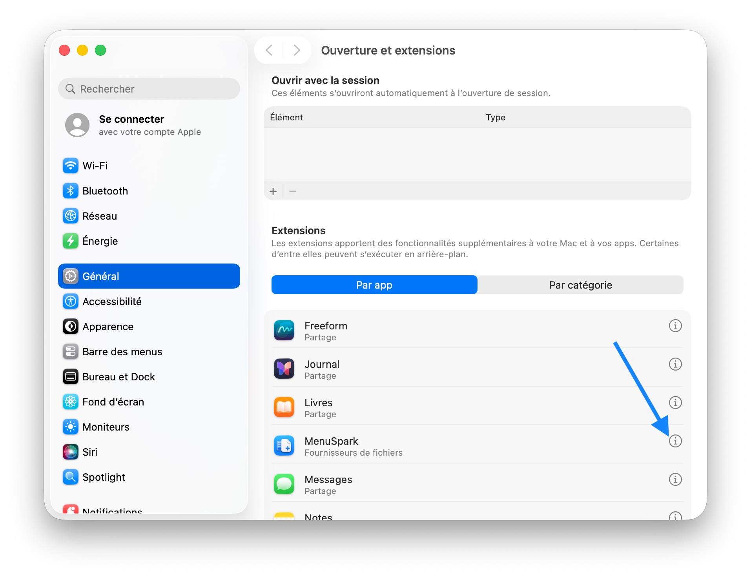This screenshot has height=578, width=751.
Task: Close the window with red button
Action: click(64, 50)
